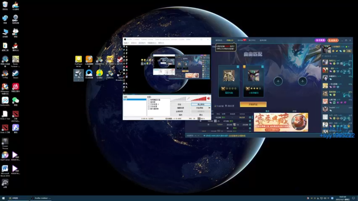The height and width of the screenshot is (201, 358).
Task: Click the microphone icon in the OBS window
Action: (188, 98)
